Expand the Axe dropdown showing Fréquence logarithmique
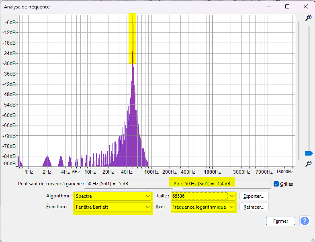 [203, 207]
